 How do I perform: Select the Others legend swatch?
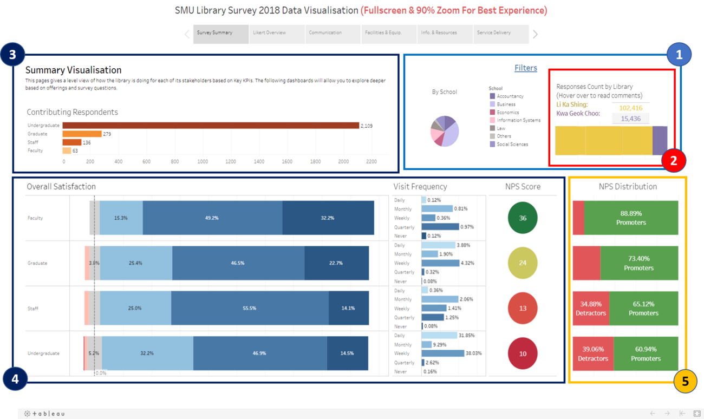pyautogui.click(x=492, y=136)
